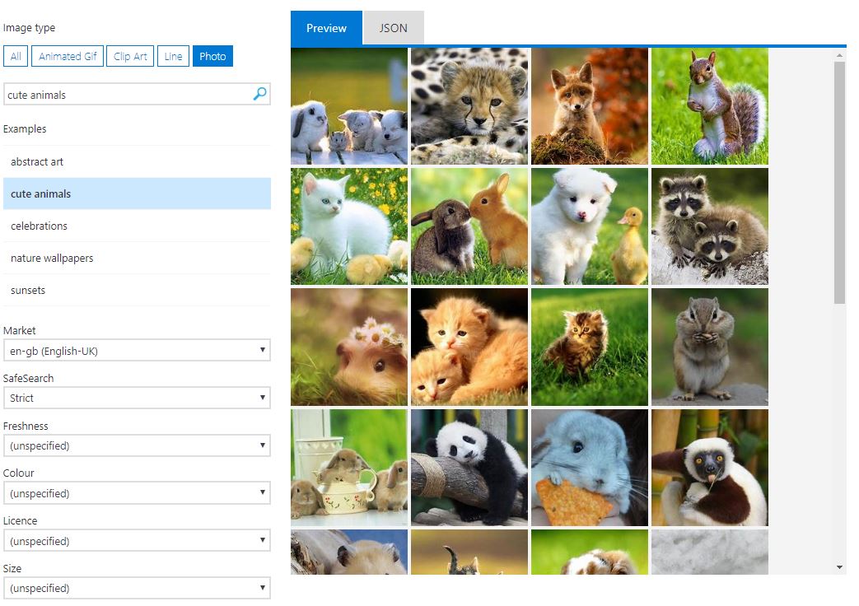Open the two raccoons thumbnail
Screen dimensions: 859x606
710,226
